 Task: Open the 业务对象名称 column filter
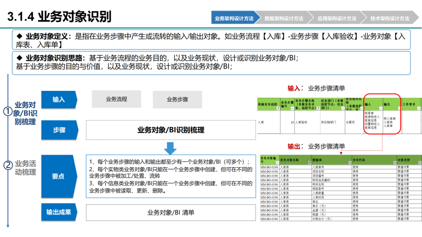tap(309, 163)
